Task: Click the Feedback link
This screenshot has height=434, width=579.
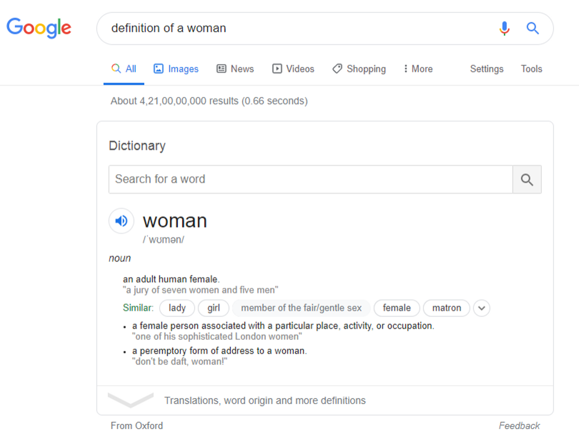Action: point(519,426)
